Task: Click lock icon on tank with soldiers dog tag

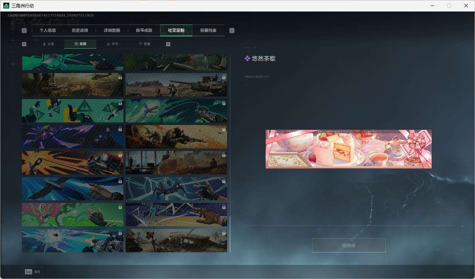Action: 224,77
